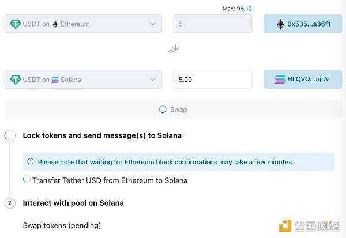Focus the destination amount field showing 5.00

[212, 80]
